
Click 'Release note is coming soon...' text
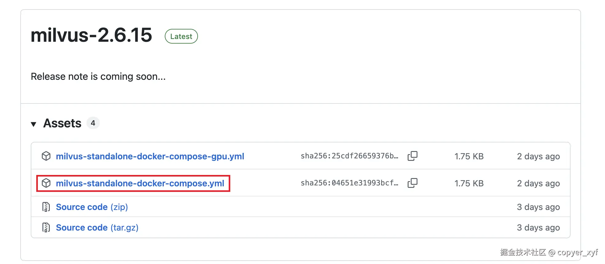pyautogui.click(x=98, y=76)
